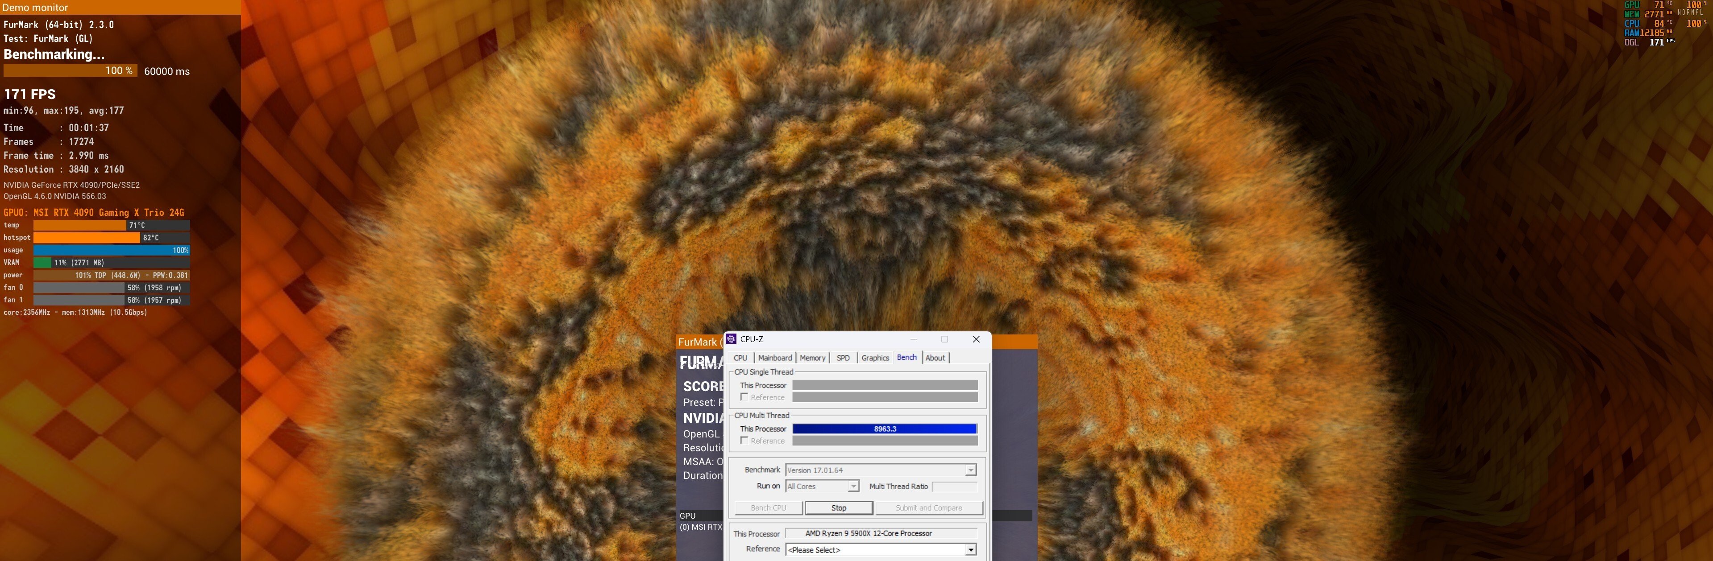Click the CPU Multi Thread score bar
The height and width of the screenshot is (561, 1713).
coord(885,429)
